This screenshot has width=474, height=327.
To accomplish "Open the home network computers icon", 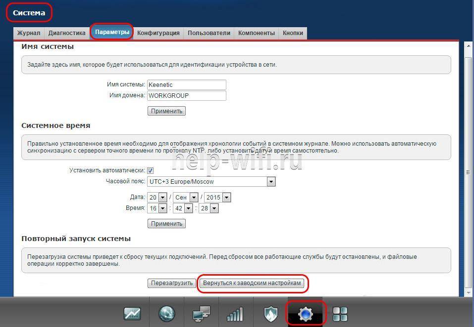I will (201, 314).
